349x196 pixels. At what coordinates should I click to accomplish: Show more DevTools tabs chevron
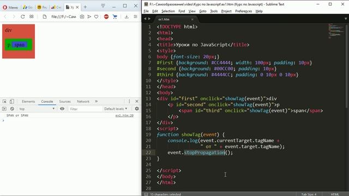coord(96,101)
